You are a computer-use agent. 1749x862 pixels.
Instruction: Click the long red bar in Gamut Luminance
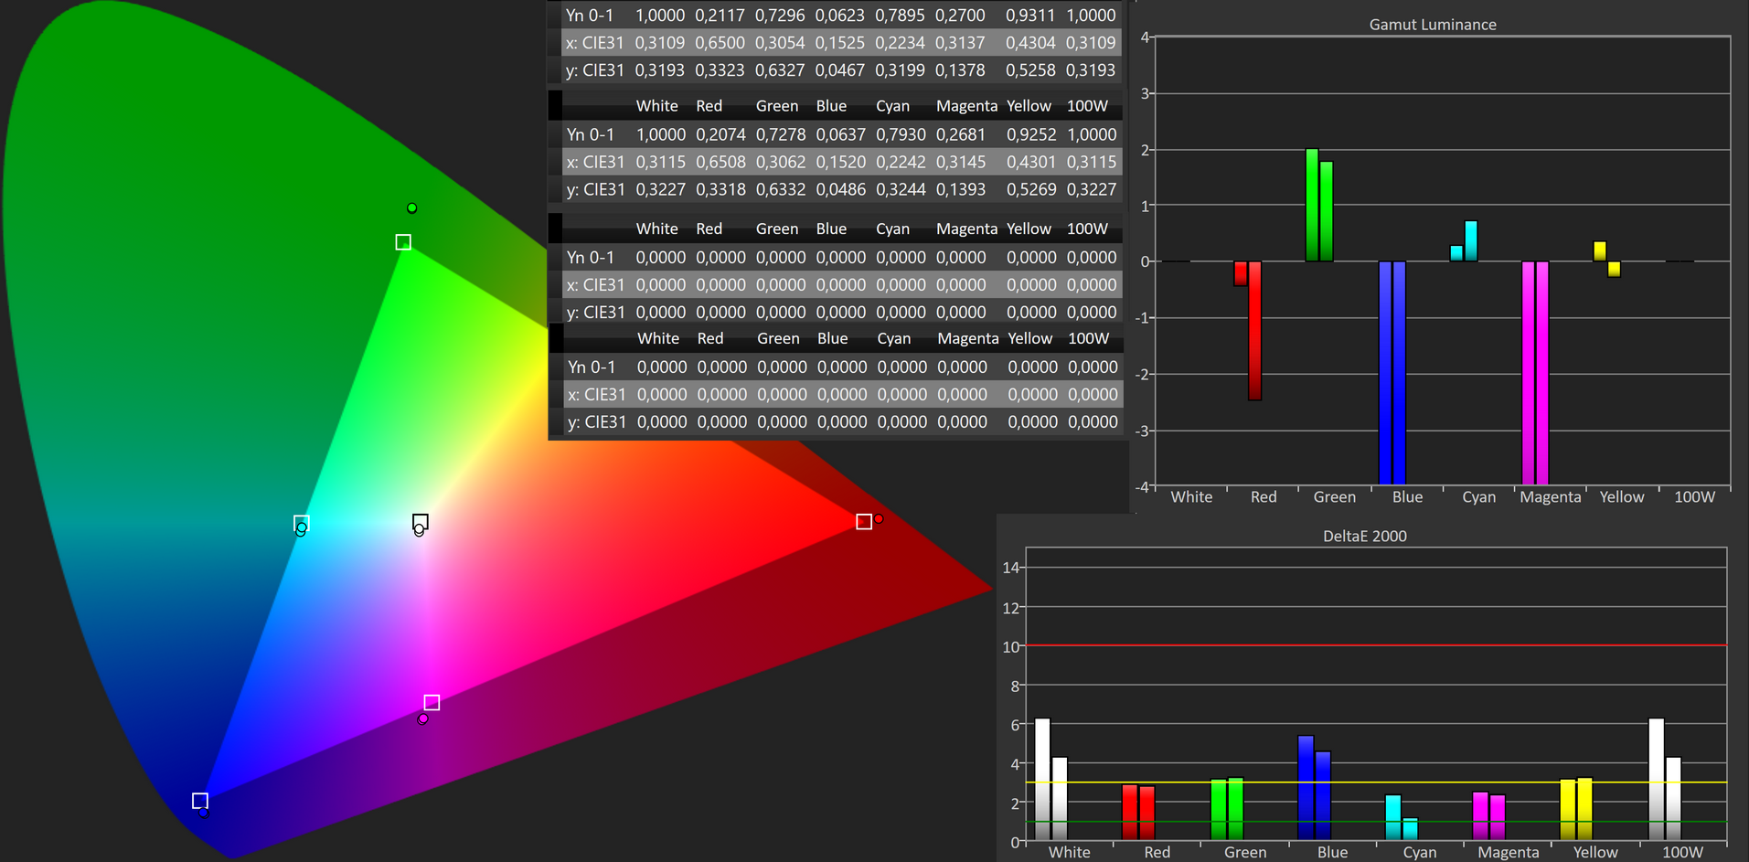(x=1255, y=330)
